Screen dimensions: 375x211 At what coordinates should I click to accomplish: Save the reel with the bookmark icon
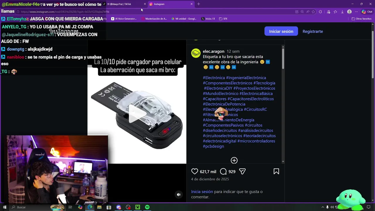click(276, 171)
